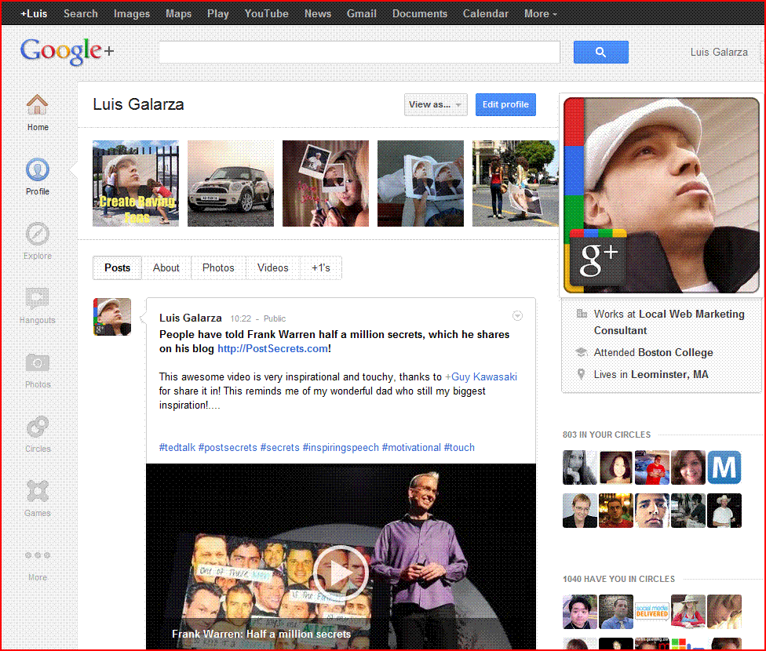Open Maps in the top navigation bar
Screen dimensions: 766x651
(x=178, y=13)
